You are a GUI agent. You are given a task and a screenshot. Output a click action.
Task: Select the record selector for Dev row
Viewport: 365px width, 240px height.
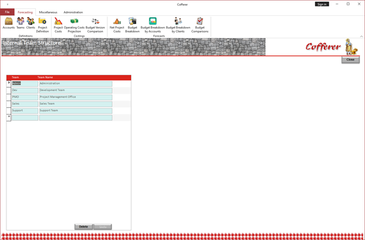point(9,91)
